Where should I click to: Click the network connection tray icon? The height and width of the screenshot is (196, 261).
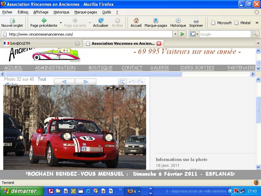click(242, 191)
